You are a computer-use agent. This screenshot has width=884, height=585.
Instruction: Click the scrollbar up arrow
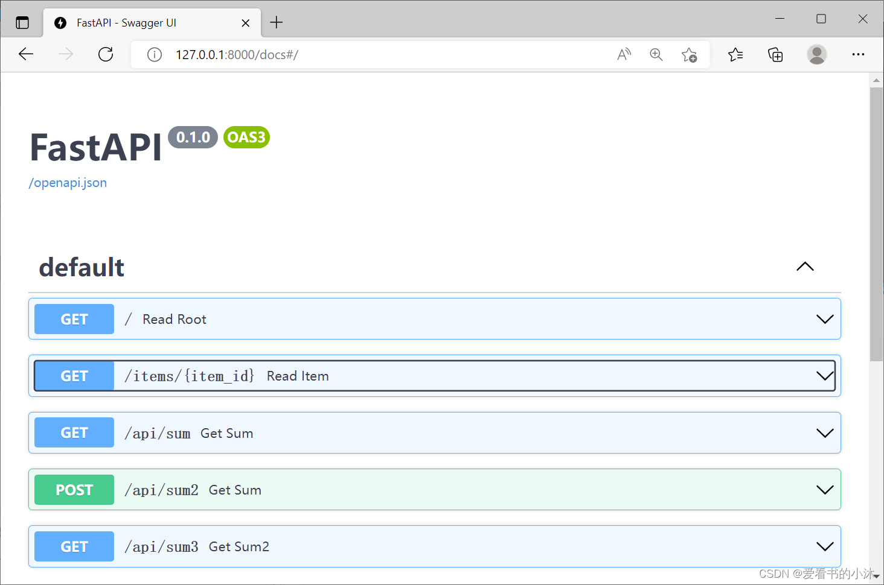pyautogui.click(x=876, y=80)
